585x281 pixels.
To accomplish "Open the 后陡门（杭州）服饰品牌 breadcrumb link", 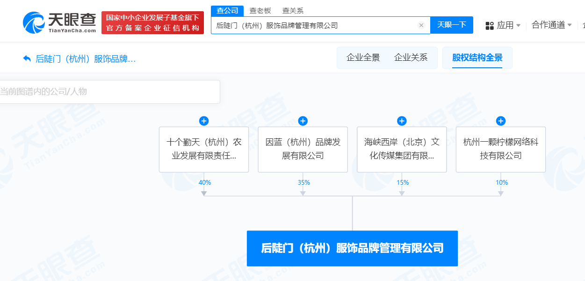I will [x=86, y=59].
